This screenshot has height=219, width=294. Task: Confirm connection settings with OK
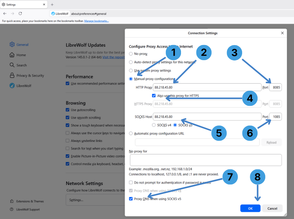point(250,208)
